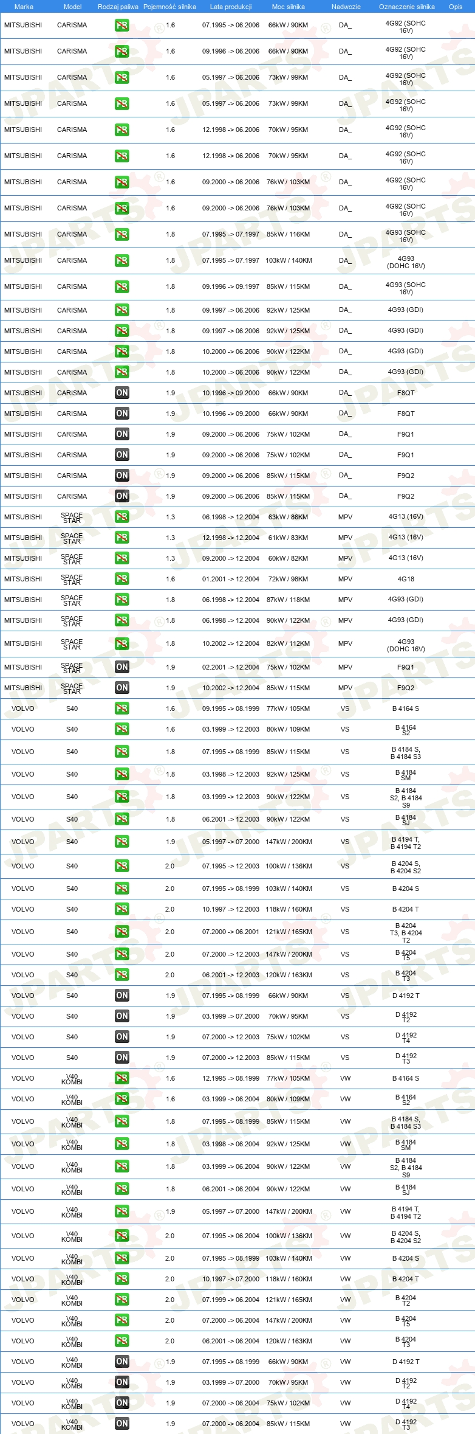Viewport: 475px width, 1434px height.
Task: Click the 4G93 (DOHC 16V) cell in Carisma row
Action: 406,263
